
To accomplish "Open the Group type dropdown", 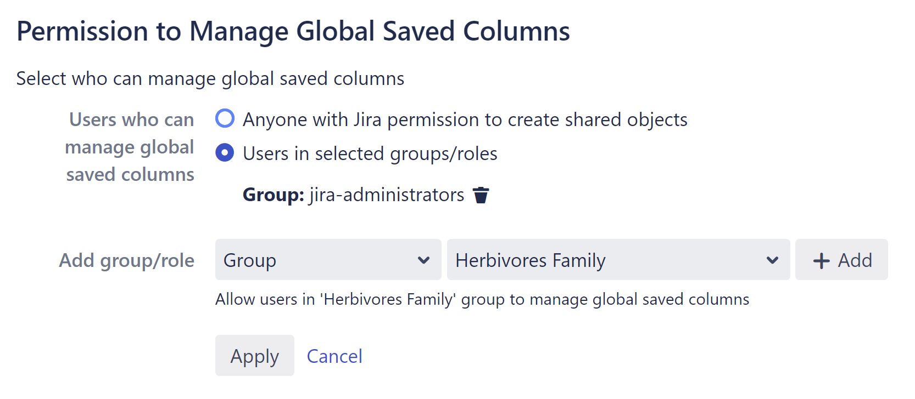I will (327, 260).
